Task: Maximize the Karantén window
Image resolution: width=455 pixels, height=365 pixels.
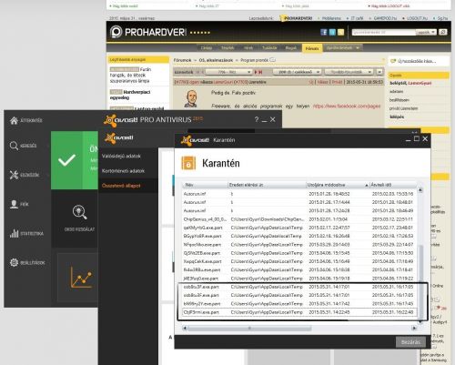Action: (417, 138)
